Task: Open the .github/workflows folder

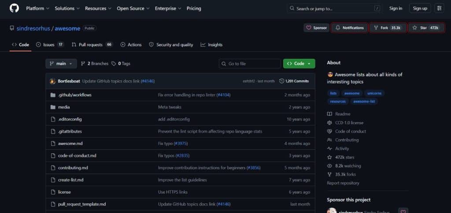Action: tap(75, 95)
